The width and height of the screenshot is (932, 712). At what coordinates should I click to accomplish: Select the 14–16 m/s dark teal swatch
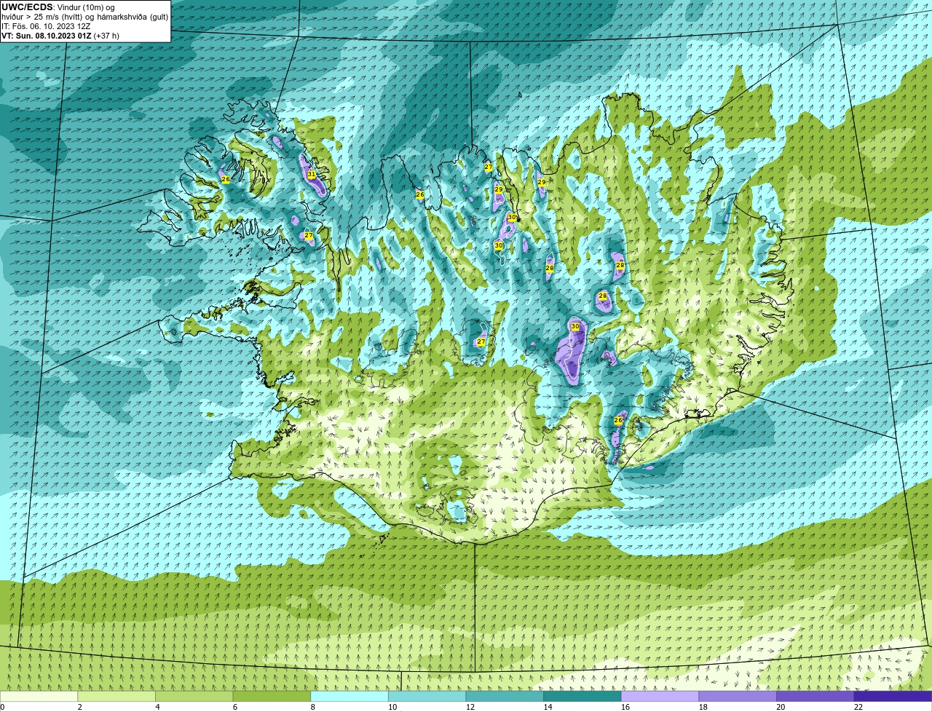click(582, 696)
